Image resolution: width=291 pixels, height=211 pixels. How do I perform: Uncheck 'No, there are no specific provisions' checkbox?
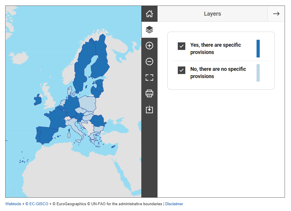182,70
